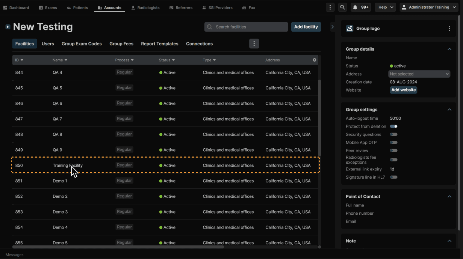Click the Patients people icon
Image resolution: width=463 pixels, height=259 pixels.
pyautogui.click(x=69, y=8)
